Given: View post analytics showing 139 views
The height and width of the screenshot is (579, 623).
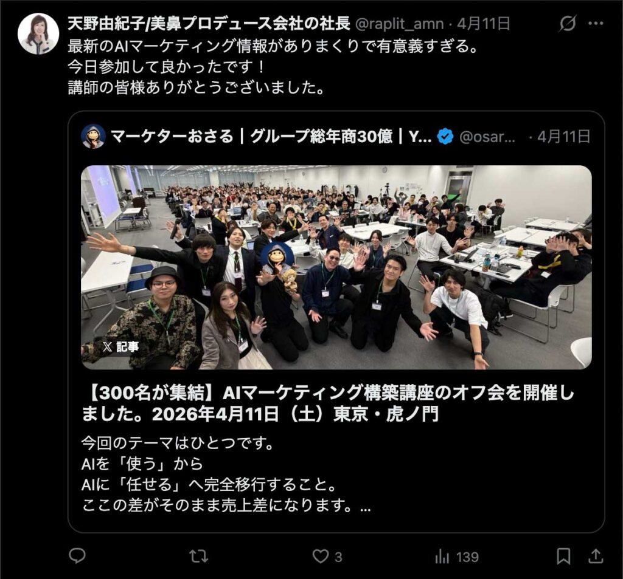Looking at the screenshot, I should [x=456, y=557].
